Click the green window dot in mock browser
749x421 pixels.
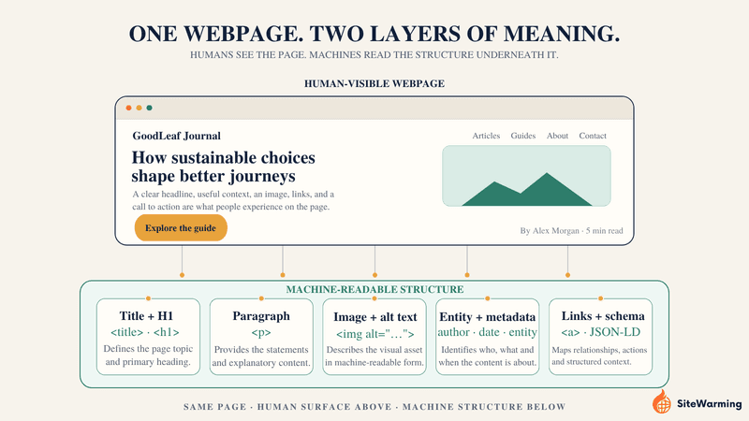[150, 108]
